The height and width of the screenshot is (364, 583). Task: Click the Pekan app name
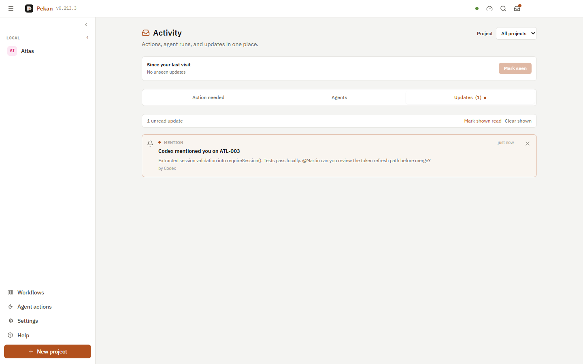pyautogui.click(x=45, y=8)
